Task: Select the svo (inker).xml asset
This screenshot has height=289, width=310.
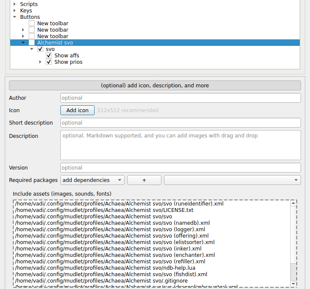Action: [108, 248]
